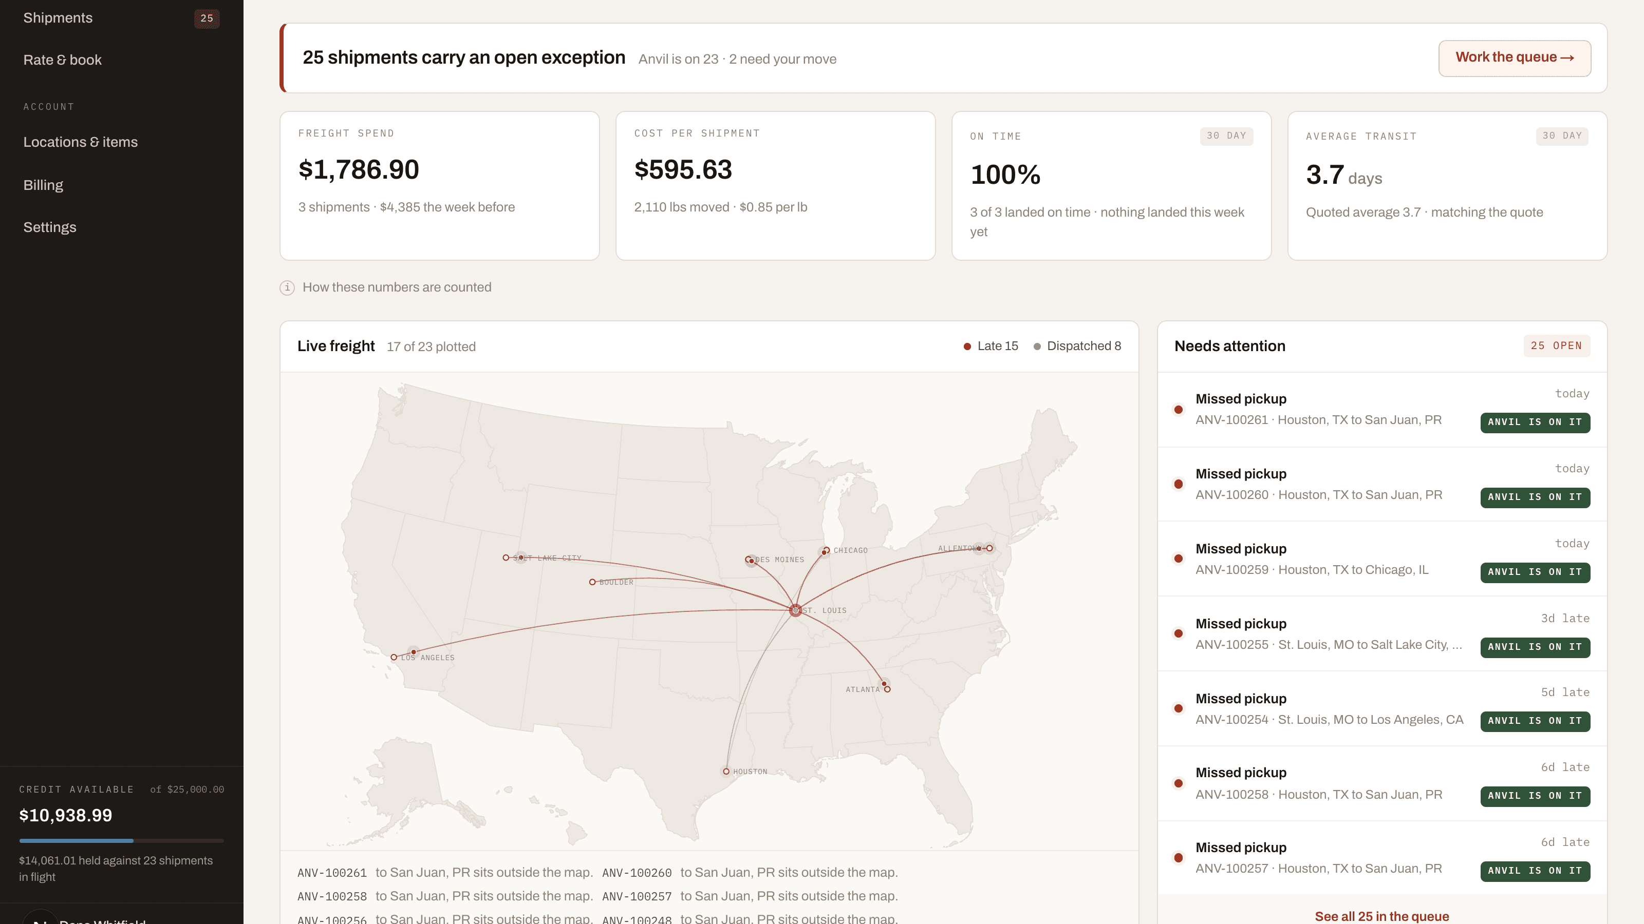Click the $10,938.99 credit available amount
Screen dimensions: 1644x924
pyautogui.click(x=66, y=816)
